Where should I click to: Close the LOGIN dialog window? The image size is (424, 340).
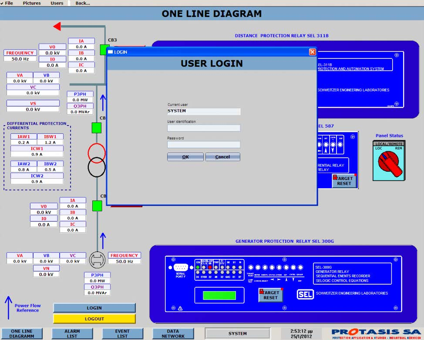tap(312, 52)
